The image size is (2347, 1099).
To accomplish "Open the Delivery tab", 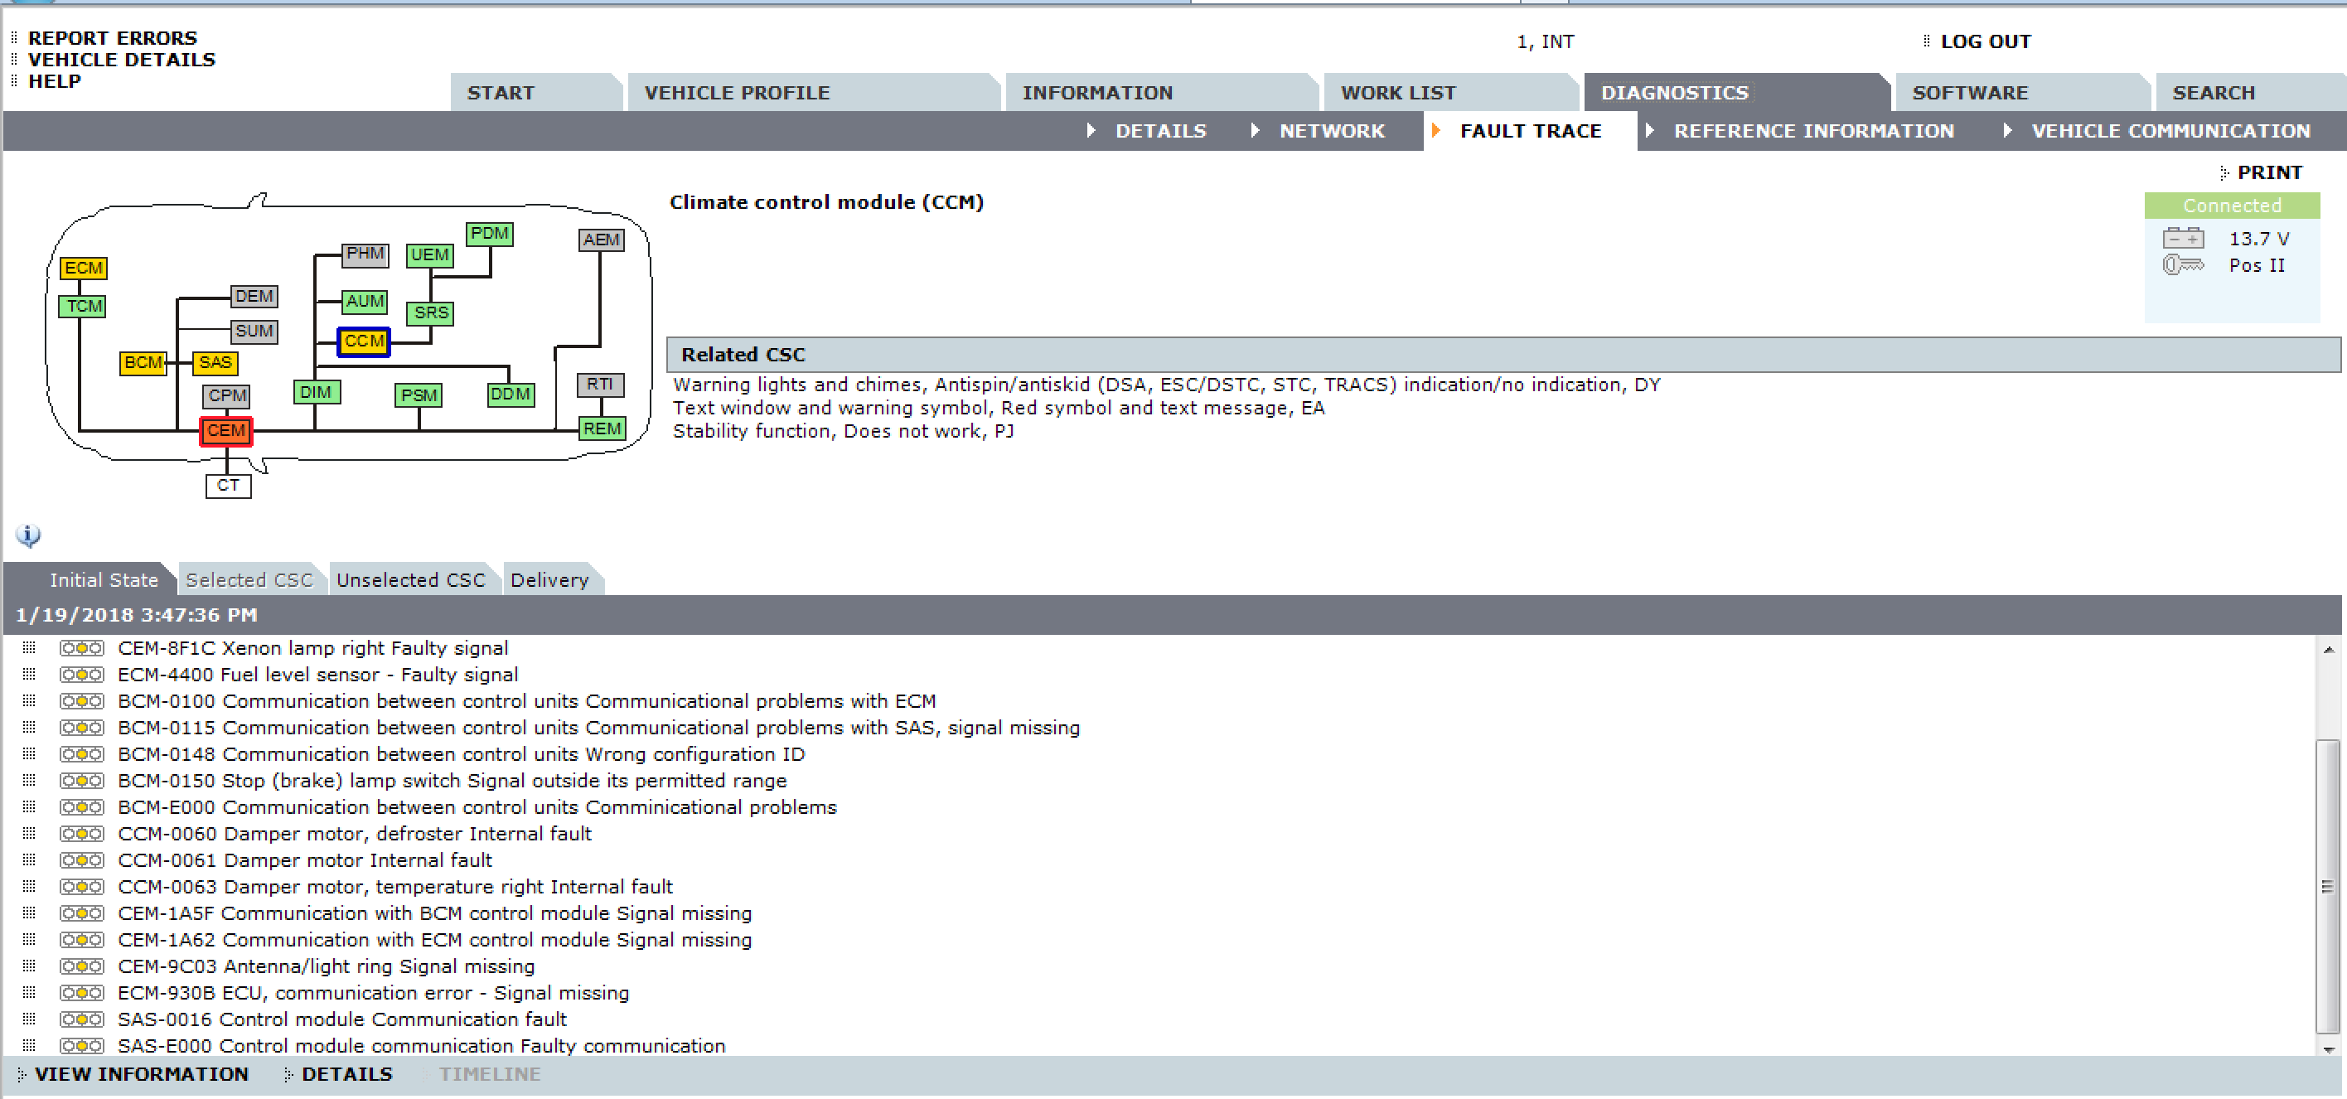I will 549,579.
